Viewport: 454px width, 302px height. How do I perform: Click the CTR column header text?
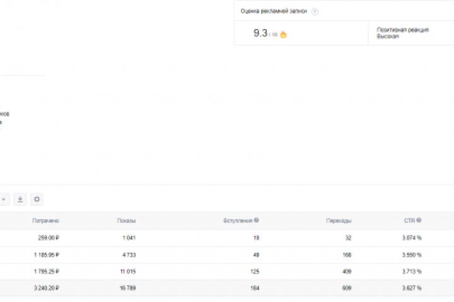(x=409, y=221)
